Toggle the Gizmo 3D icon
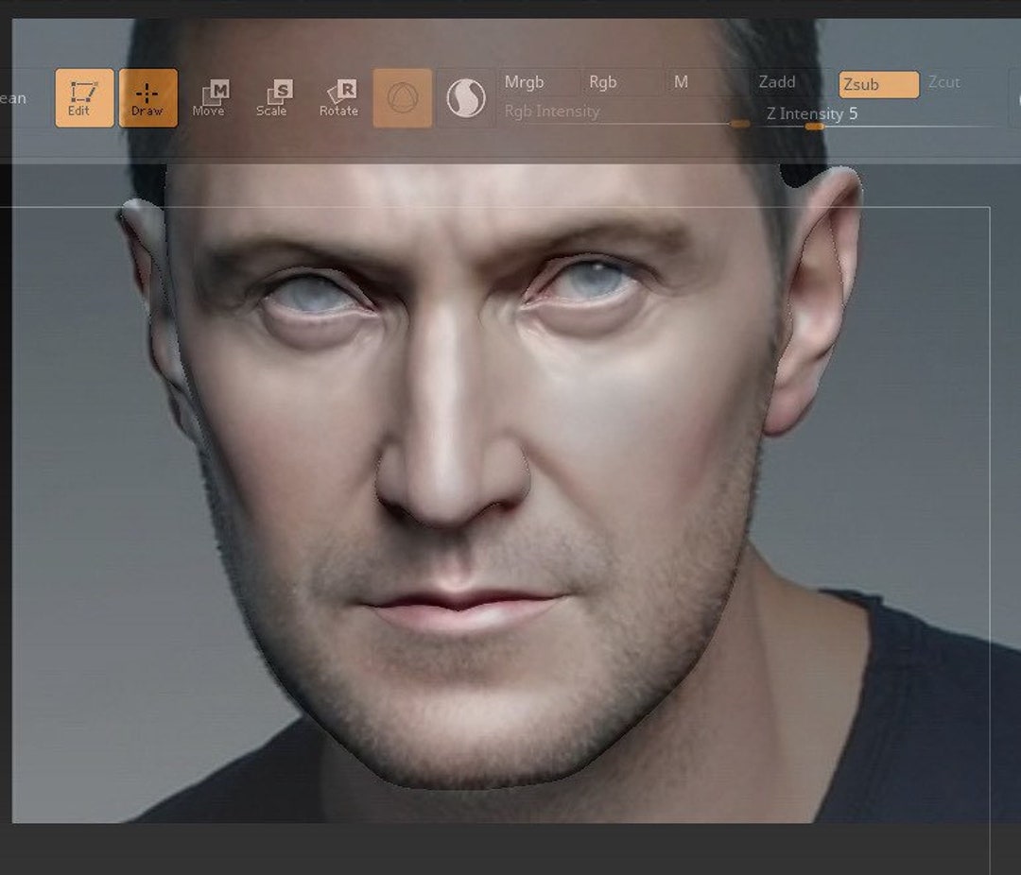The width and height of the screenshot is (1021, 875). (x=402, y=97)
